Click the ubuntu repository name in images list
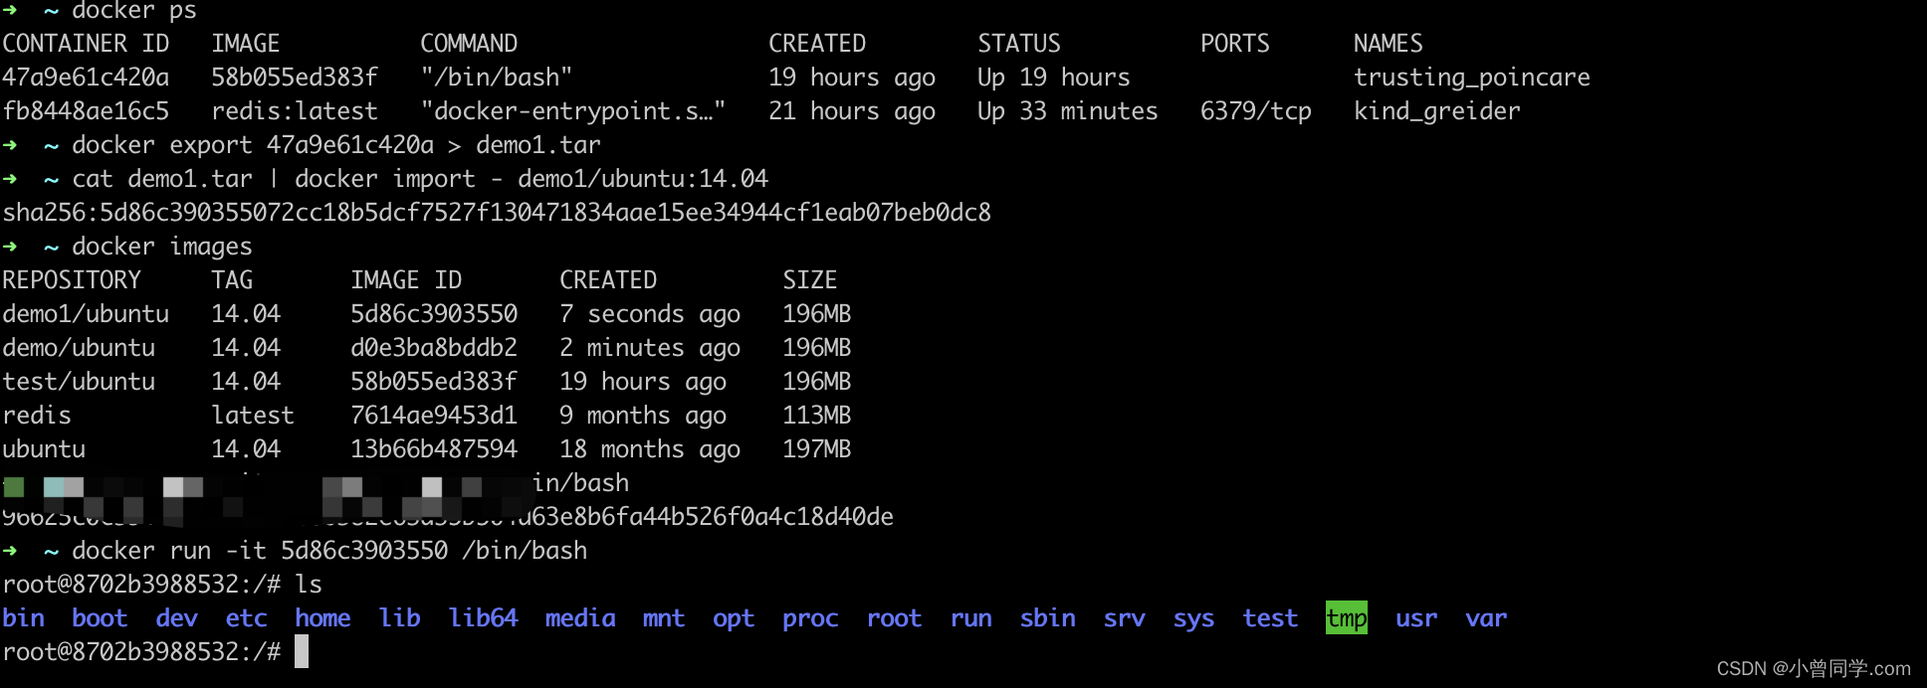This screenshot has height=688, width=1927. click(44, 449)
